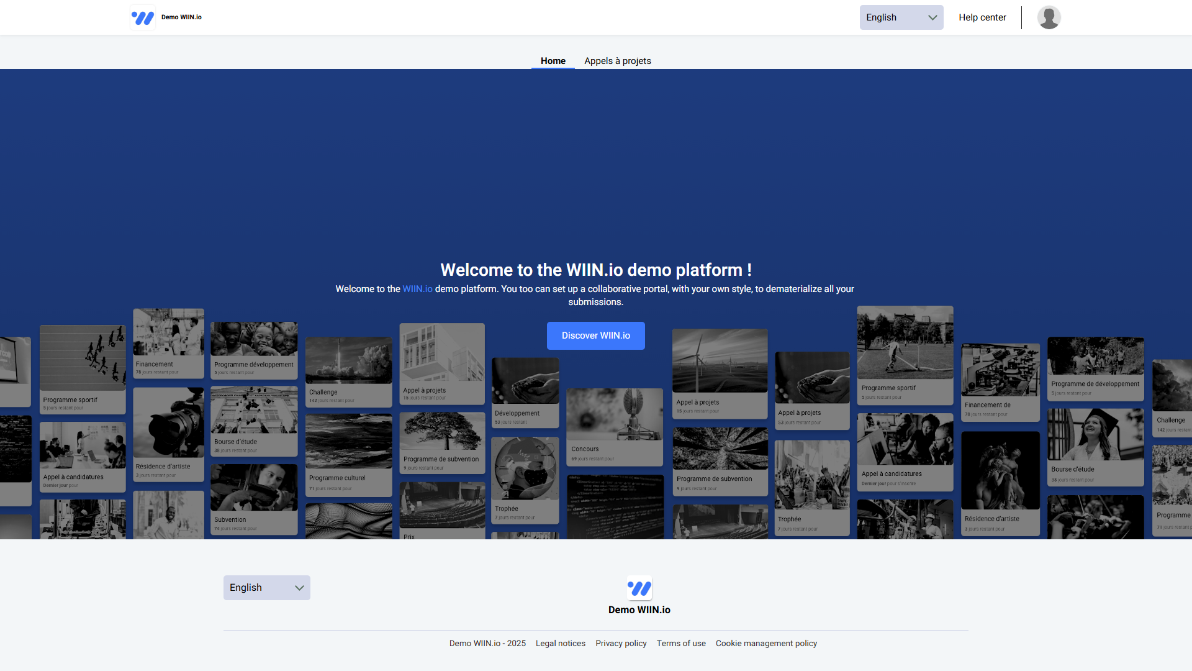This screenshot has height=671, width=1192.
Task: Click the Discover WIIN.io button
Action: pyautogui.click(x=596, y=335)
